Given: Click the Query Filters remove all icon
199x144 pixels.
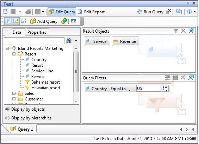Looking at the screenshot, I should pos(191,78).
